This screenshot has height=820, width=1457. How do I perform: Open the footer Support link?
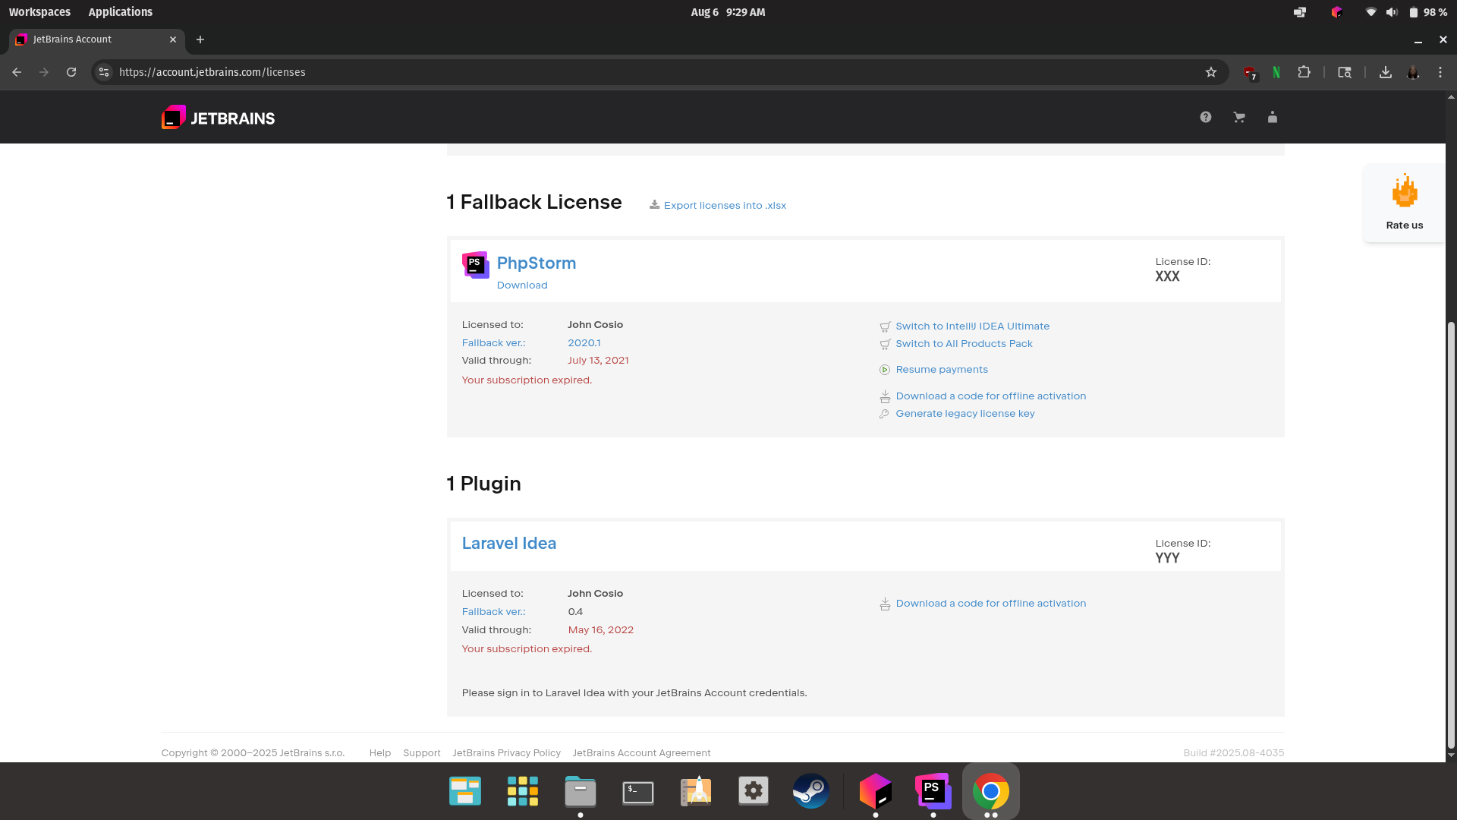tap(422, 753)
